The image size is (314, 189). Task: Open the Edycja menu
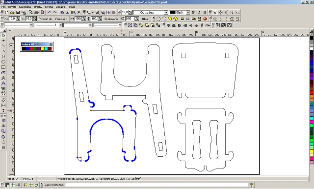pos(12,7)
